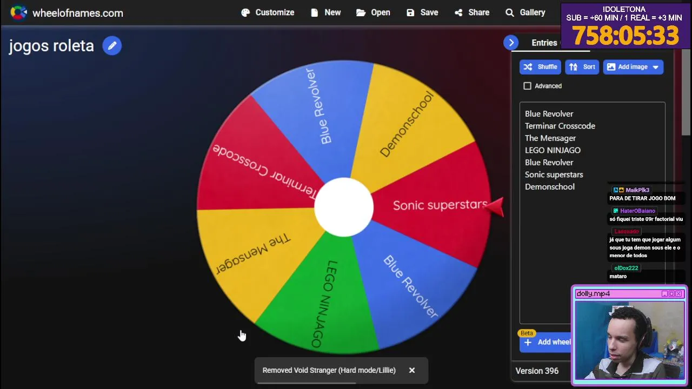The image size is (692, 389).
Task: Dismiss the Removed Void Stranger notification
Action: pyautogui.click(x=412, y=370)
